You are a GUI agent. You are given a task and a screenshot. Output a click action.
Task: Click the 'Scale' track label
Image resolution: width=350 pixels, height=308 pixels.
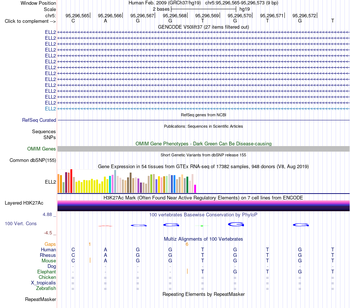50,9
